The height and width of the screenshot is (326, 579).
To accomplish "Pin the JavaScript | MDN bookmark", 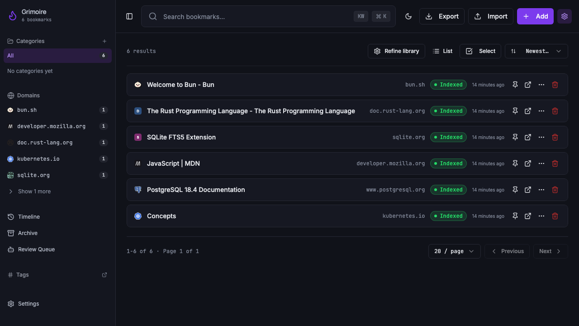I will [x=515, y=163].
